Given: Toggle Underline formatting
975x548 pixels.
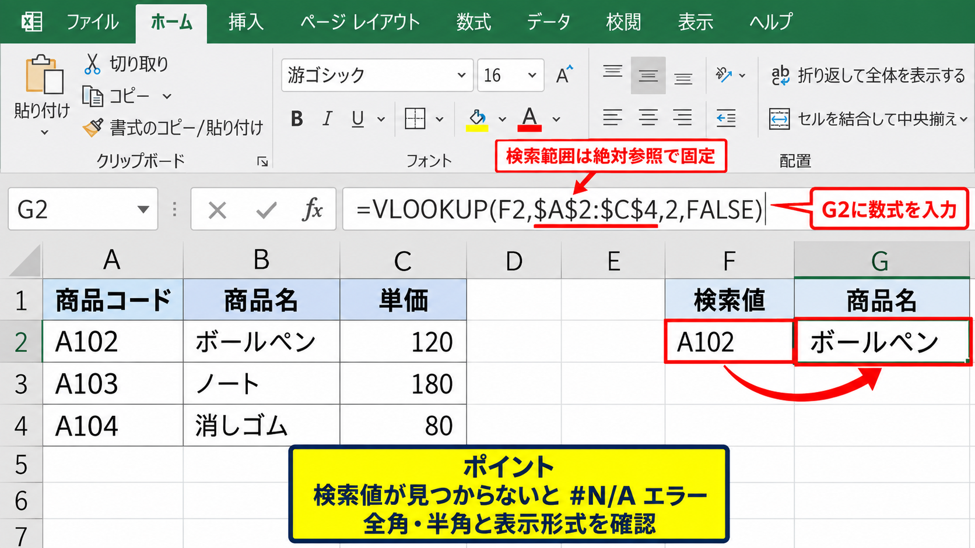Looking at the screenshot, I should [357, 119].
